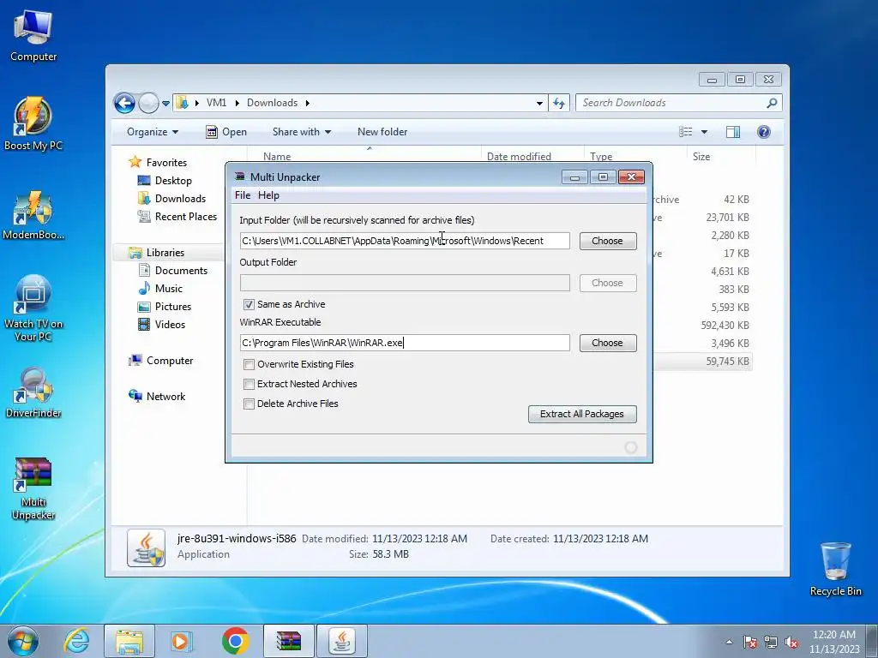This screenshot has height=658, width=878.
Task: Open the Computer desktop icon
Action: click(x=33, y=35)
